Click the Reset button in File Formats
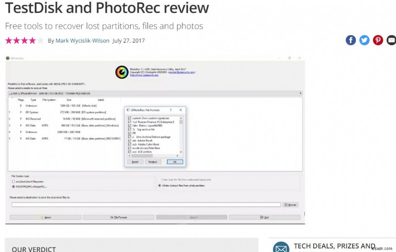 coord(135,162)
